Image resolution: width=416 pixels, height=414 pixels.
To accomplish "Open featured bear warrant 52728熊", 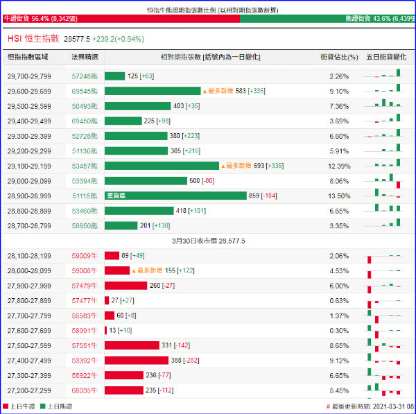I will click(85, 136).
